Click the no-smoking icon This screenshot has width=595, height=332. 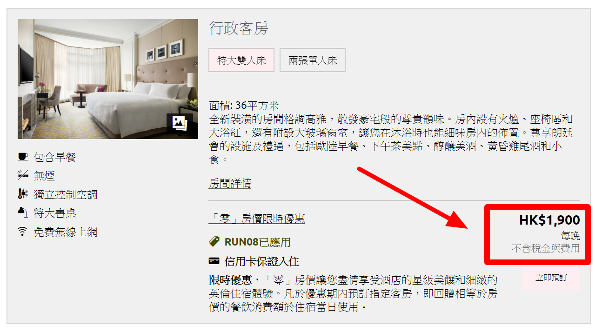tap(23, 175)
